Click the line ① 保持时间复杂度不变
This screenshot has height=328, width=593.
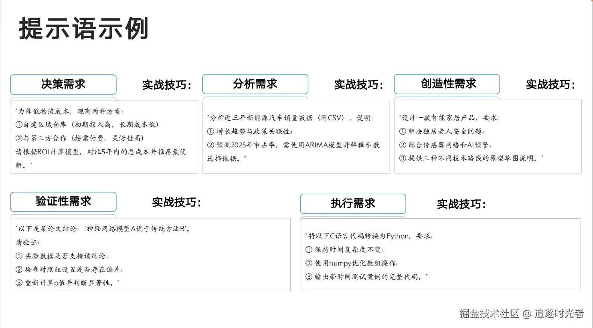click(344, 250)
